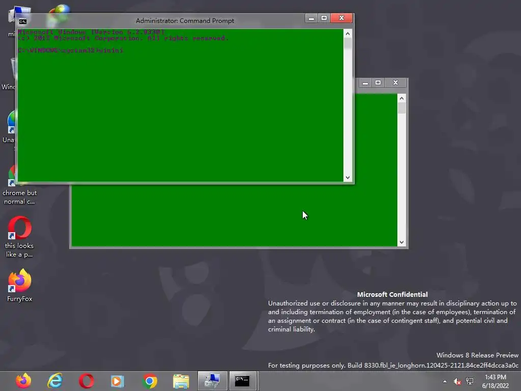Click the command line prompt text
The width and height of the screenshot is (521, 391).
[70, 50]
